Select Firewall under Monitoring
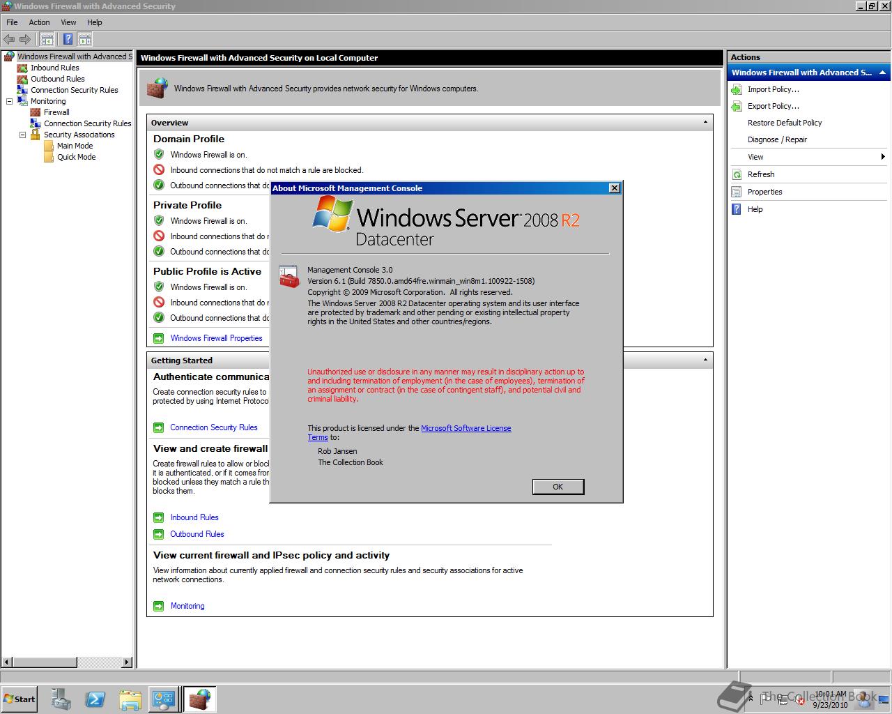Screen dimensions: 892x714 pos(56,112)
